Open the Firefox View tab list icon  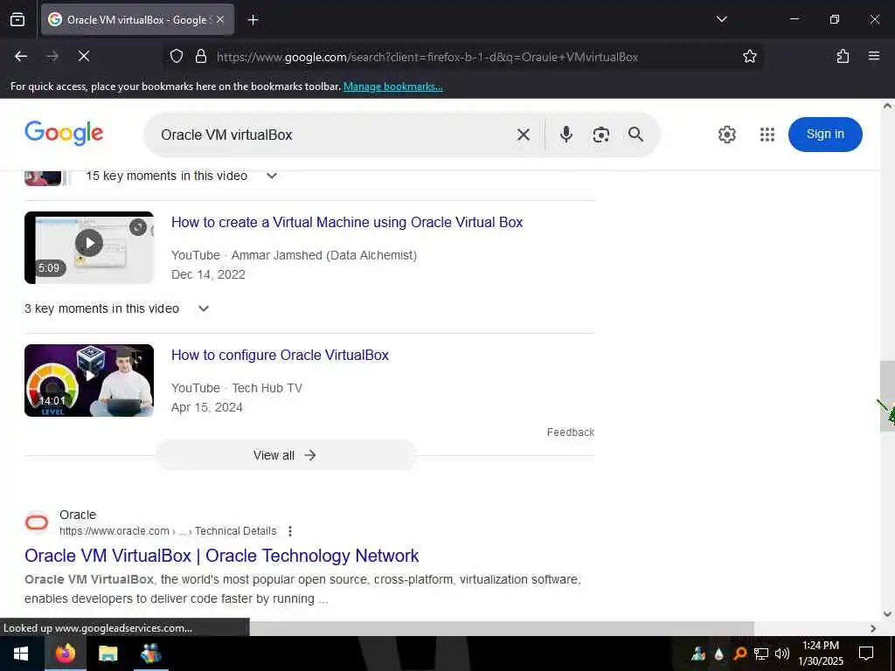[17, 20]
